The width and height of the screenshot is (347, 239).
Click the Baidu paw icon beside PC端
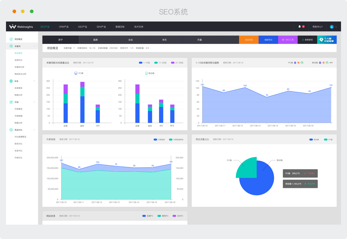click(295, 63)
